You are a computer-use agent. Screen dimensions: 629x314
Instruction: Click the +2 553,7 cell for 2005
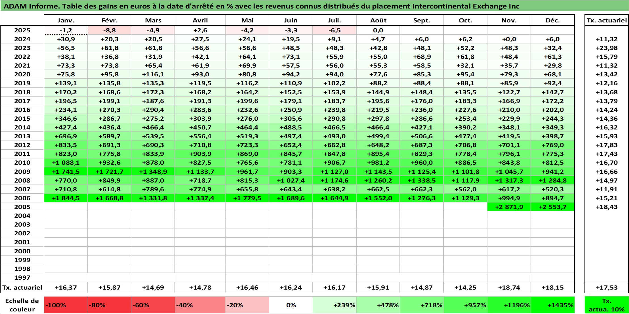pyautogui.click(x=553, y=207)
